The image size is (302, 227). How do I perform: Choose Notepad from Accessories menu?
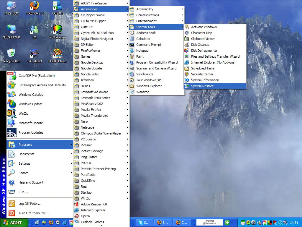pyautogui.click(x=157, y=51)
